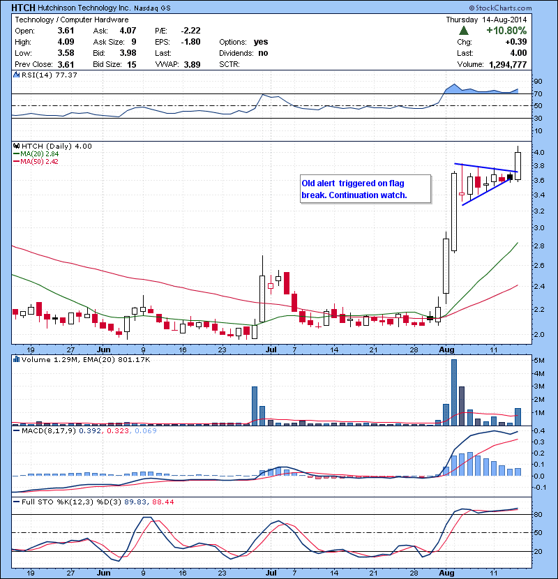Click the date Thursday 14-Aug-2014

(x=486, y=20)
